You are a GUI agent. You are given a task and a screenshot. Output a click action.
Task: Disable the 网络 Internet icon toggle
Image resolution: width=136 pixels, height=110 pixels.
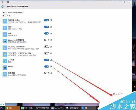click(x=47, y=27)
